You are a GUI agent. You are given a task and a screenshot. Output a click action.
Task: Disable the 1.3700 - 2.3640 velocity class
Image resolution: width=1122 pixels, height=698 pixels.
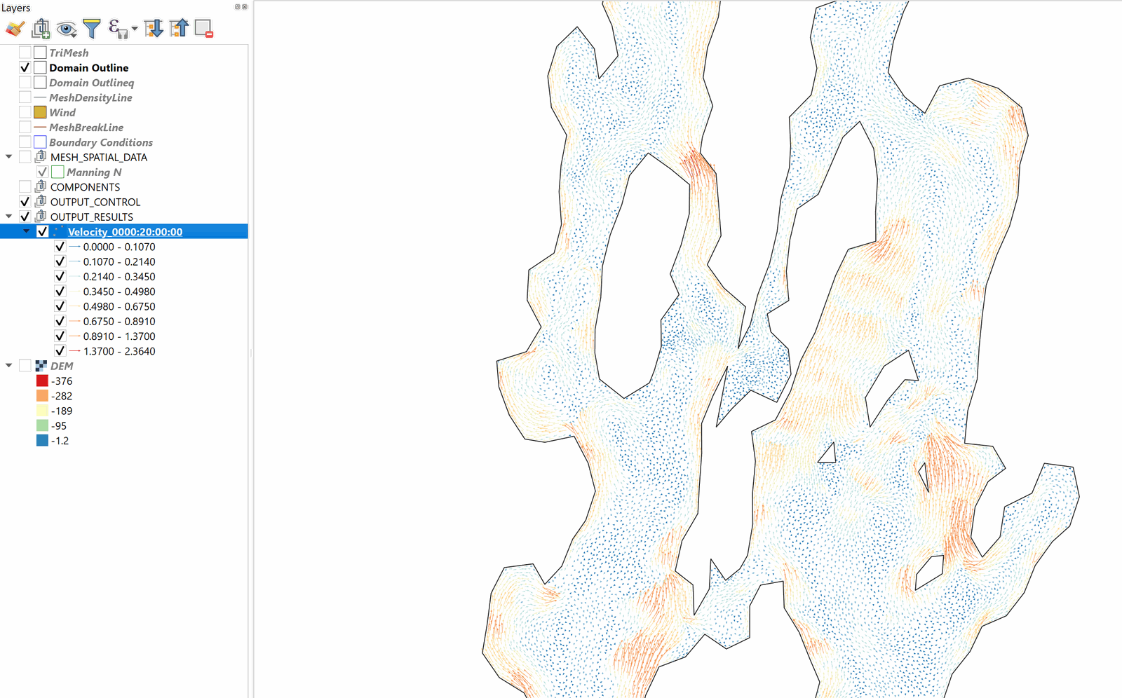click(x=60, y=351)
